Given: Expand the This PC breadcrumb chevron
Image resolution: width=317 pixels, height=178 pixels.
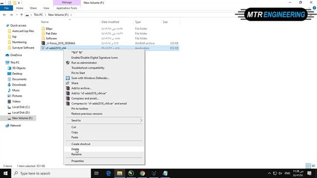Looking at the screenshot, I should [46, 15].
